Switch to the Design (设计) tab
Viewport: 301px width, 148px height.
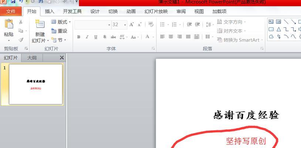(x=95, y=11)
